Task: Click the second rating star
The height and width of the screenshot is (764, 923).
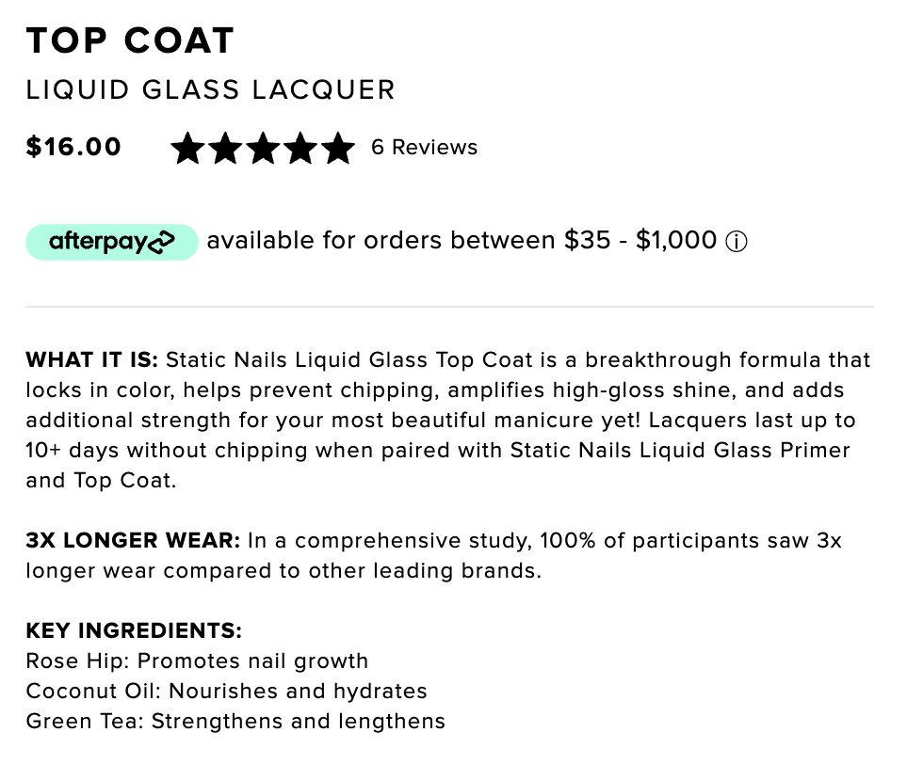Action: (226, 148)
